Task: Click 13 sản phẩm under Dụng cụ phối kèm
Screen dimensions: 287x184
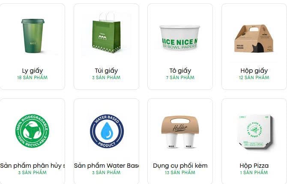Action: [x=180, y=172]
